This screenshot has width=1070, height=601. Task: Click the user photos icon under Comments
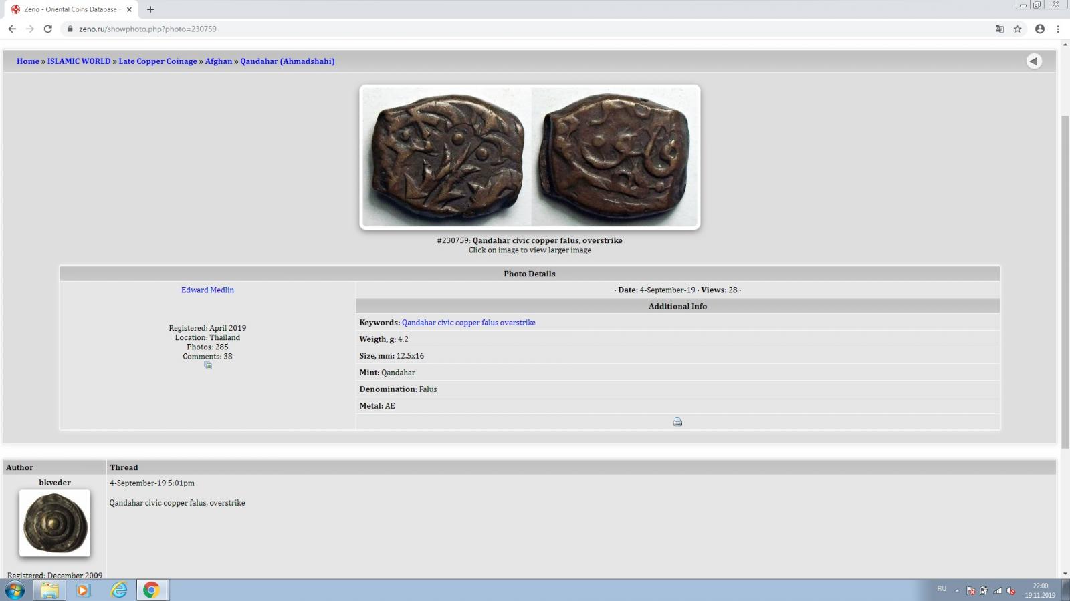(208, 365)
